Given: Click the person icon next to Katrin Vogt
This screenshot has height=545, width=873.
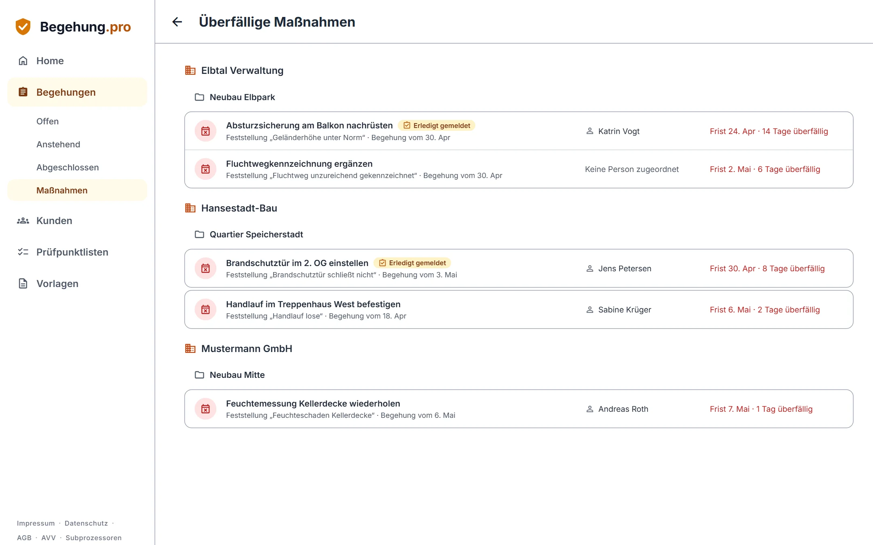Looking at the screenshot, I should tap(590, 131).
